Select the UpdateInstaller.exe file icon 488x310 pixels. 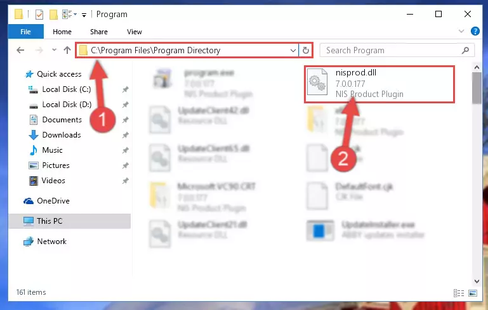(x=320, y=230)
